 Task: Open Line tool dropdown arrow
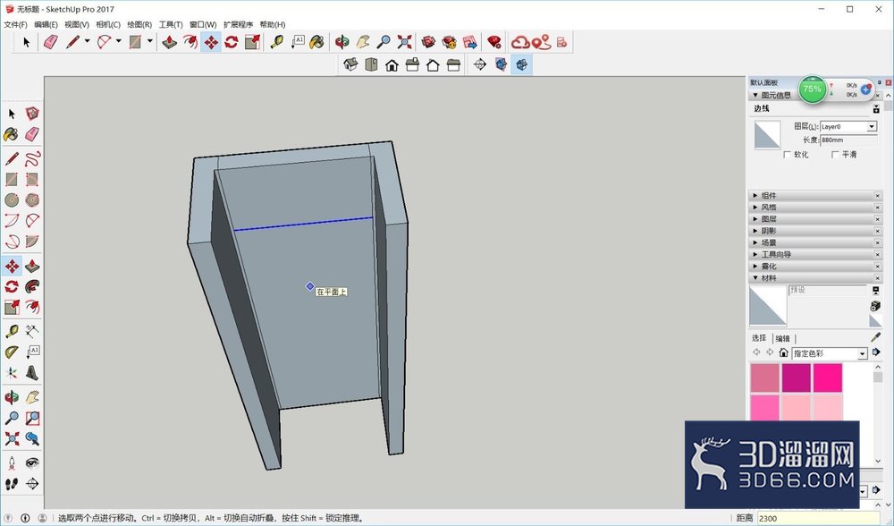click(88, 41)
